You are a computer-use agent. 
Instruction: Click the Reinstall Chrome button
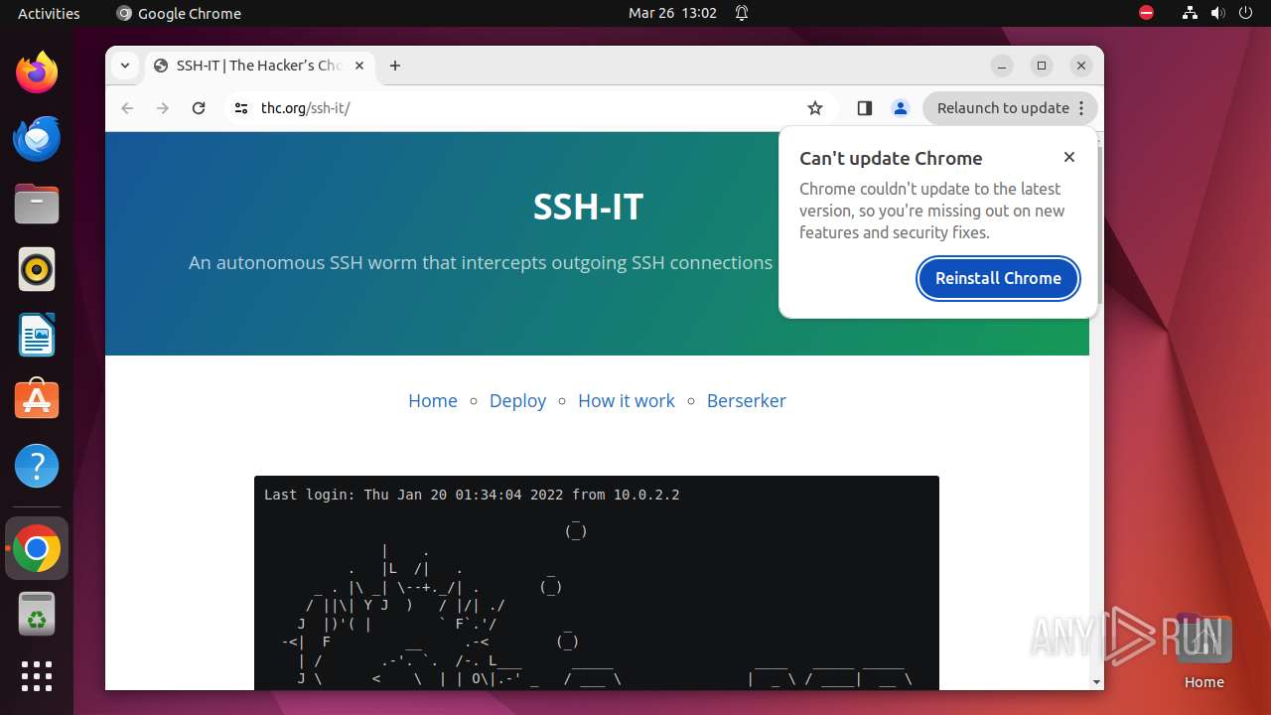coord(998,278)
